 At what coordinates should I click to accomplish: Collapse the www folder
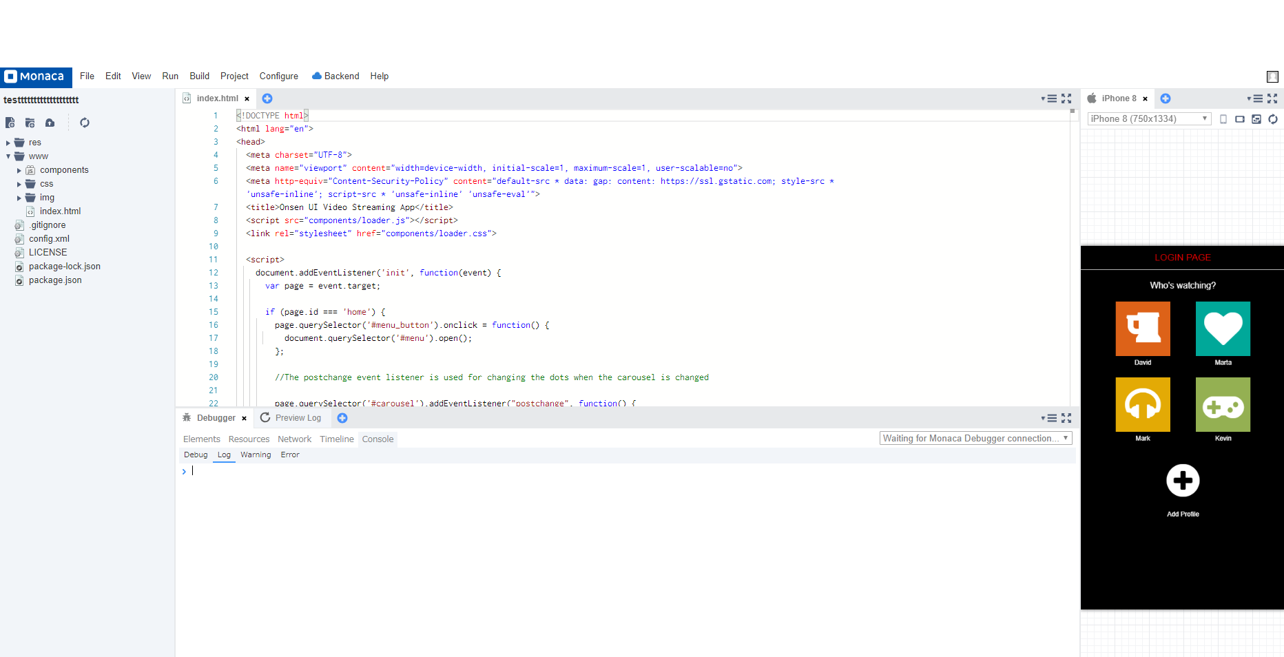[8, 157]
